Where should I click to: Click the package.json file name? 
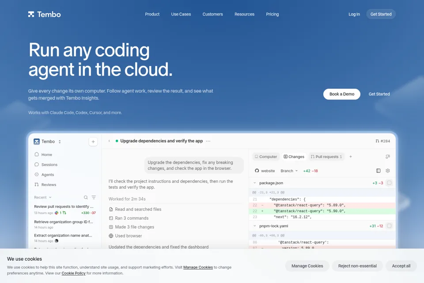tap(271, 183)
